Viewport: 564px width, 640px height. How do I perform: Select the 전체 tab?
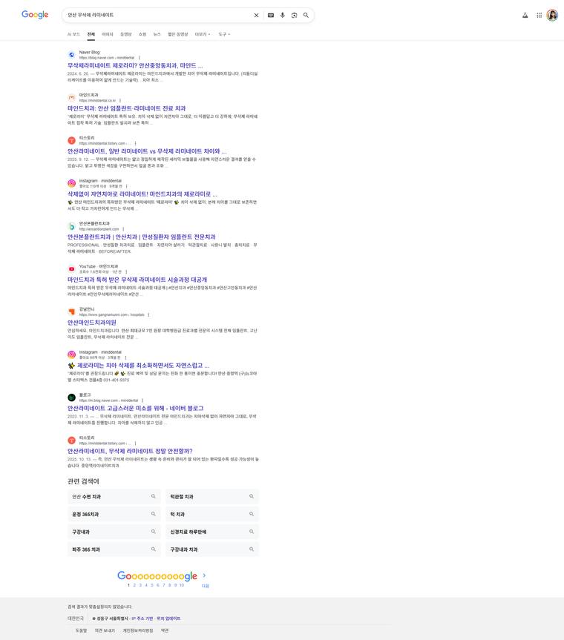[x=91, y=34]
